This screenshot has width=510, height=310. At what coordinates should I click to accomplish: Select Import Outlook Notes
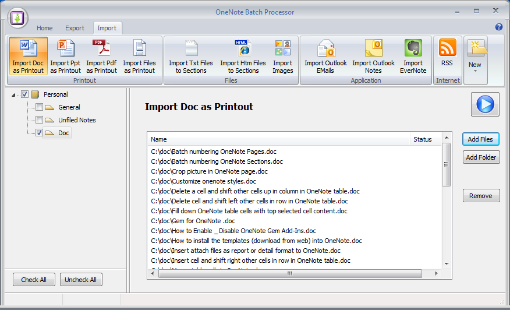tap(373, 56)
